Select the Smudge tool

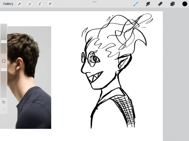pyautogui.click(x=148, y=4)
